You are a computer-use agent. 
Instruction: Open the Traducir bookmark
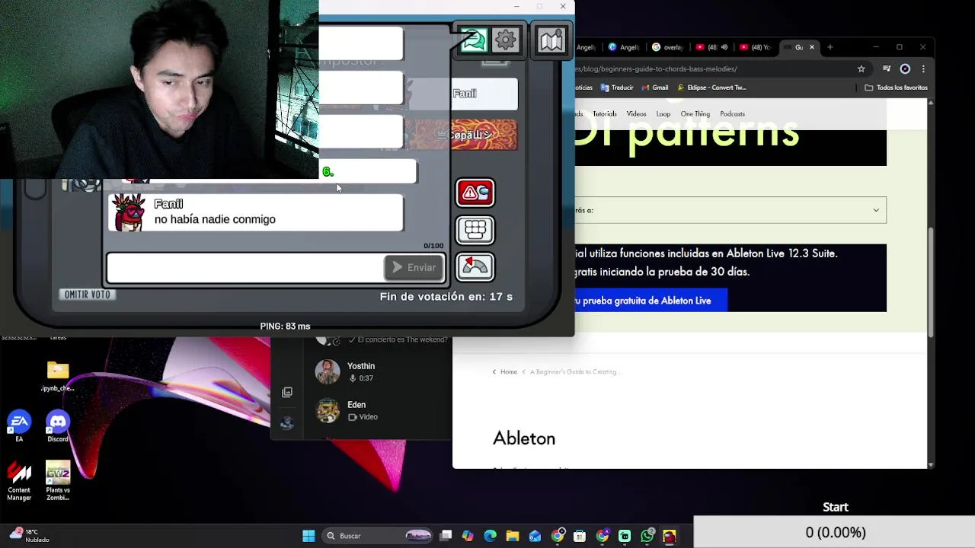pos(617,88)
